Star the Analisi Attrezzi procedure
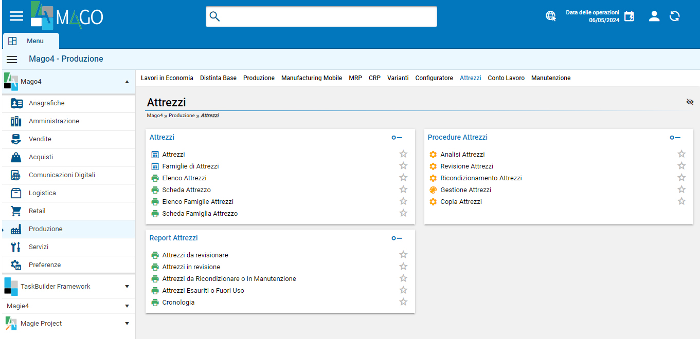Screen dimensions: 700x339 tap(681, 154)
